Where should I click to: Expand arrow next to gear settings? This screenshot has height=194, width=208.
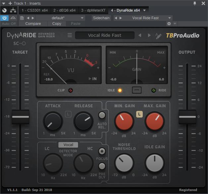click(x=175, y=24)
